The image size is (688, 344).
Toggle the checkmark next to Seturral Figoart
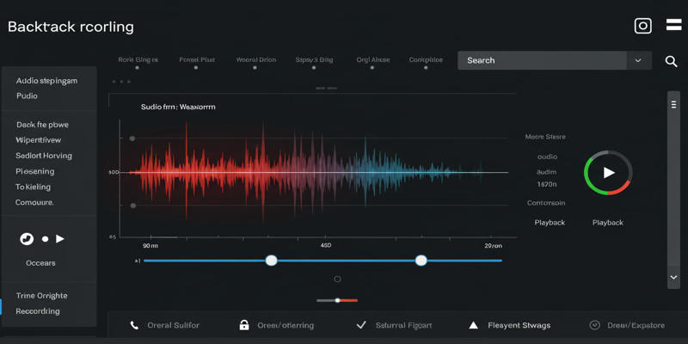click(360, 326)
